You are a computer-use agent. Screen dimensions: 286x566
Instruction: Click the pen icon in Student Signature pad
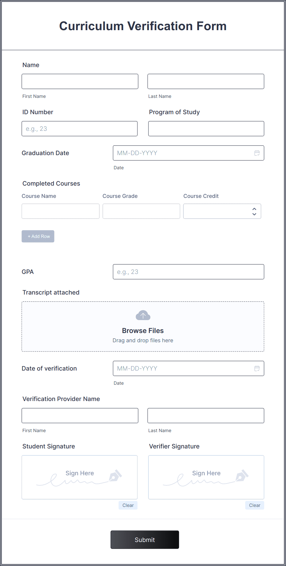click(x=114, y=476)
